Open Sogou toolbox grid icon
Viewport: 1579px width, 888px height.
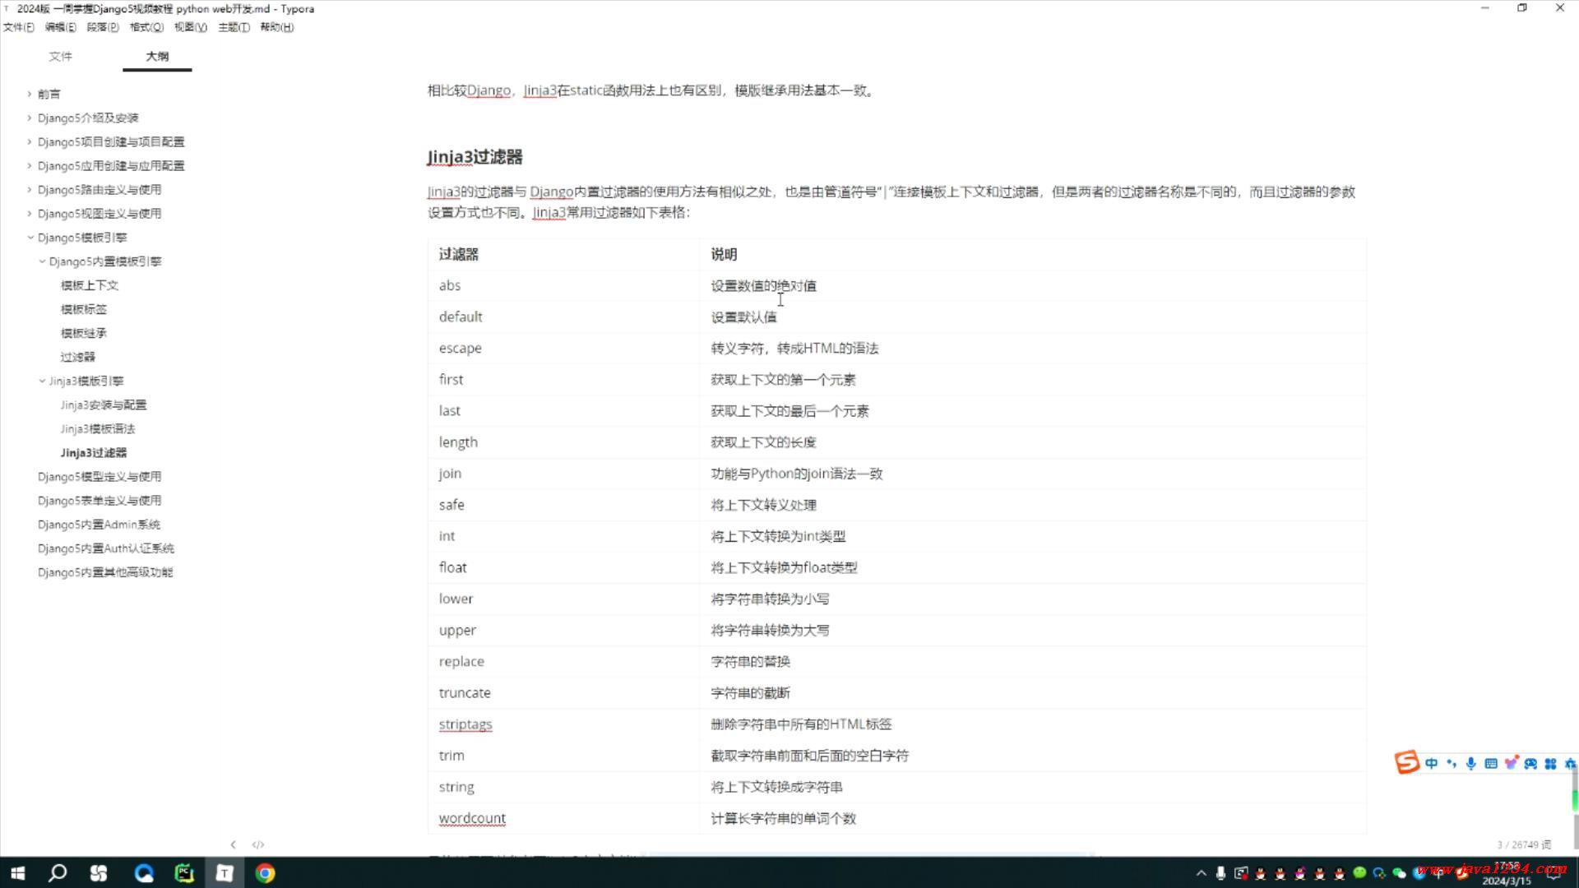pos(1551,763)
